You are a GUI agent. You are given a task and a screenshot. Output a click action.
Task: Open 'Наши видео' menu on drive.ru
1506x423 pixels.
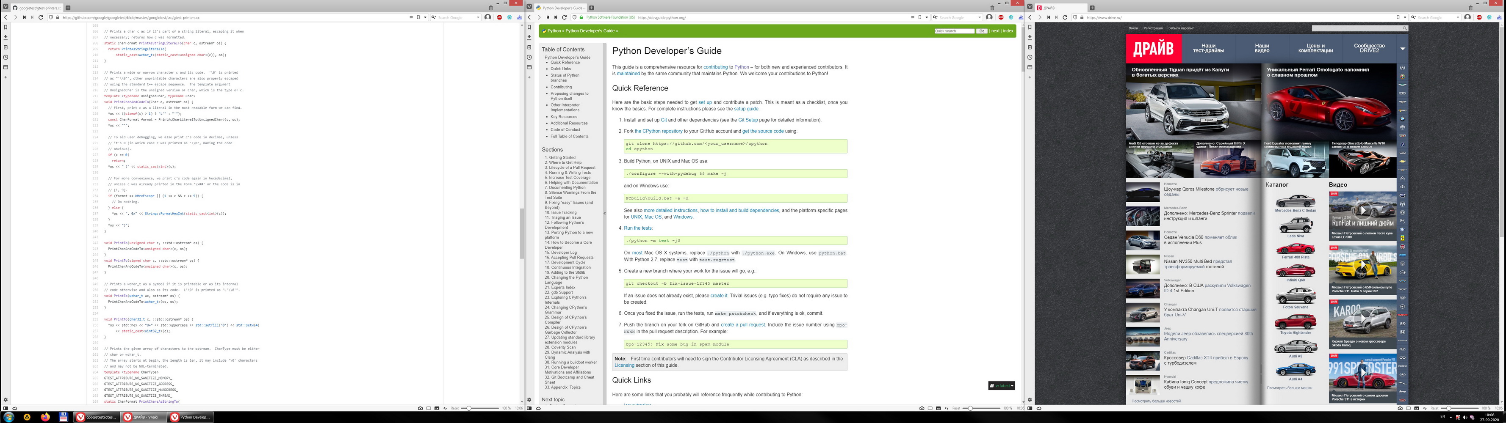pyautogui.click(x=1262, y=49)
